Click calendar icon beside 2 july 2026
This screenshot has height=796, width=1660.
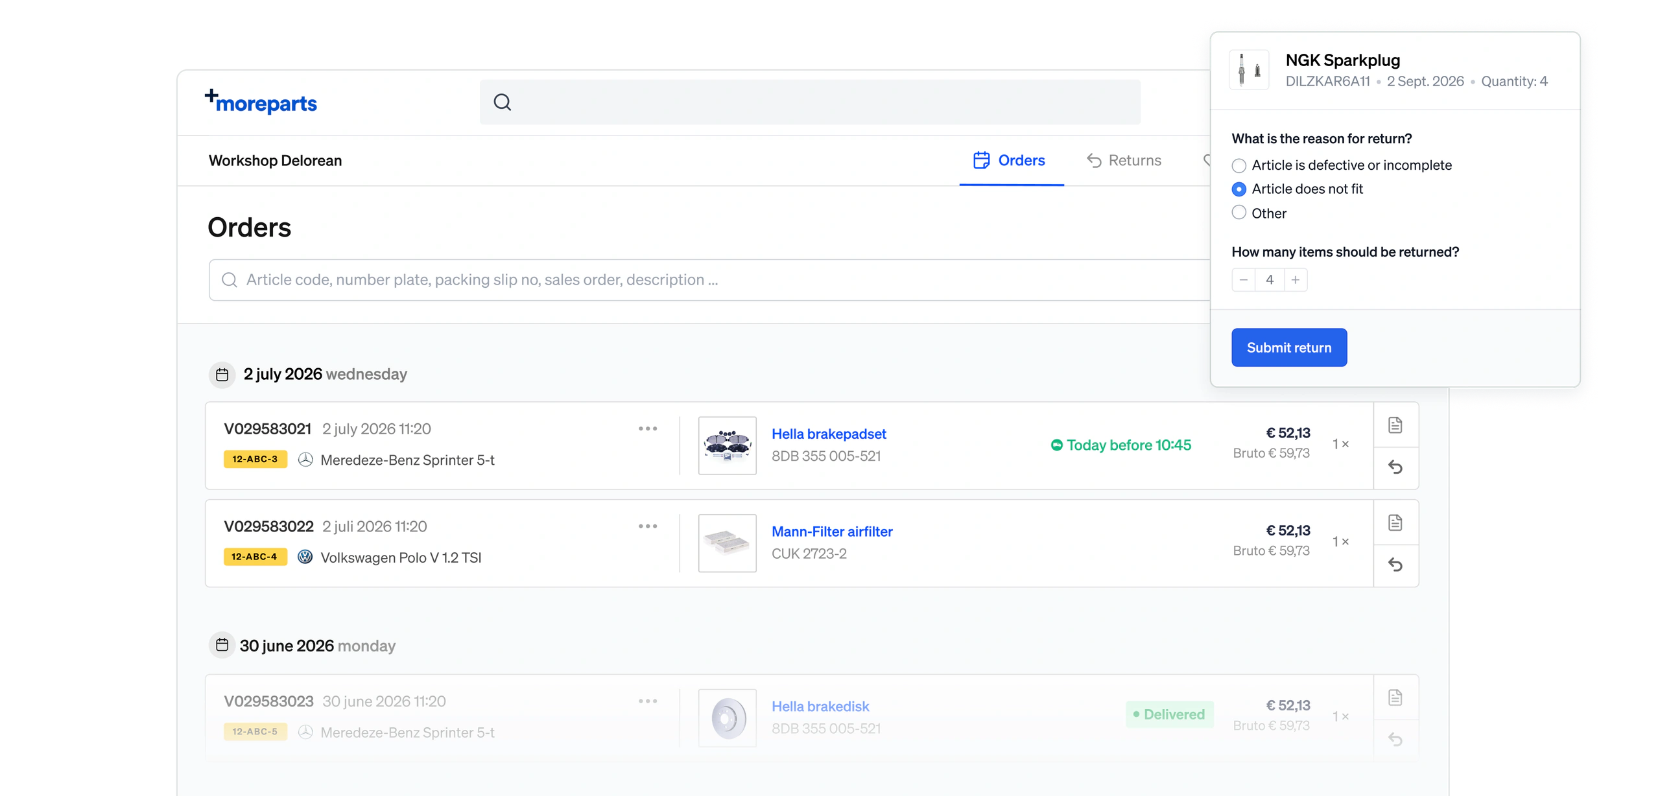pos(222,375)
